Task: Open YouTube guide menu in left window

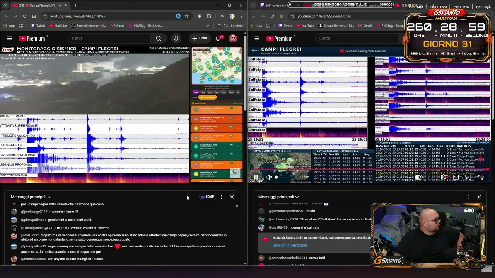Action: tap(9, 38)
